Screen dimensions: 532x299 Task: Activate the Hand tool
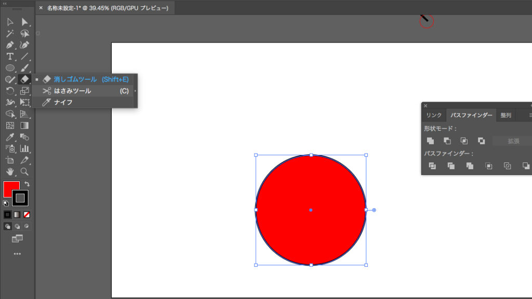click(x=10, y=171)
